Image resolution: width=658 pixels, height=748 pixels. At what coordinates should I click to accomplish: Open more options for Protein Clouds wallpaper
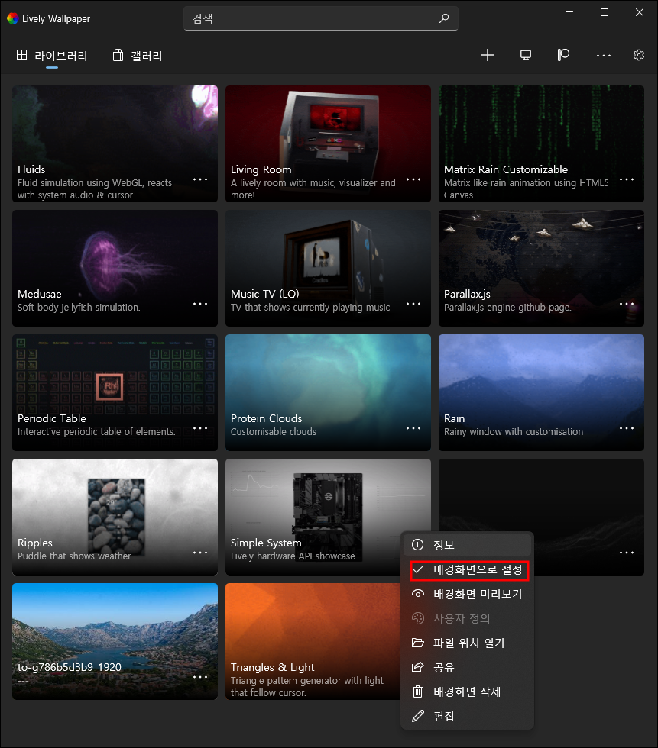click(x=413, y=428)
